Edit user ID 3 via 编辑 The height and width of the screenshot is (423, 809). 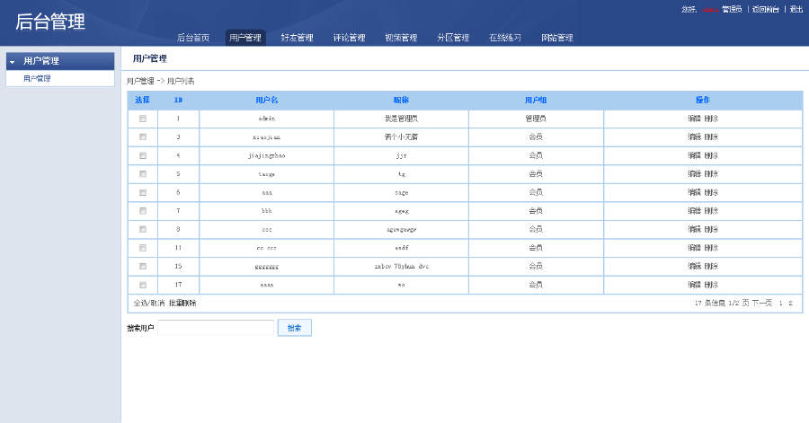point(695,137)
